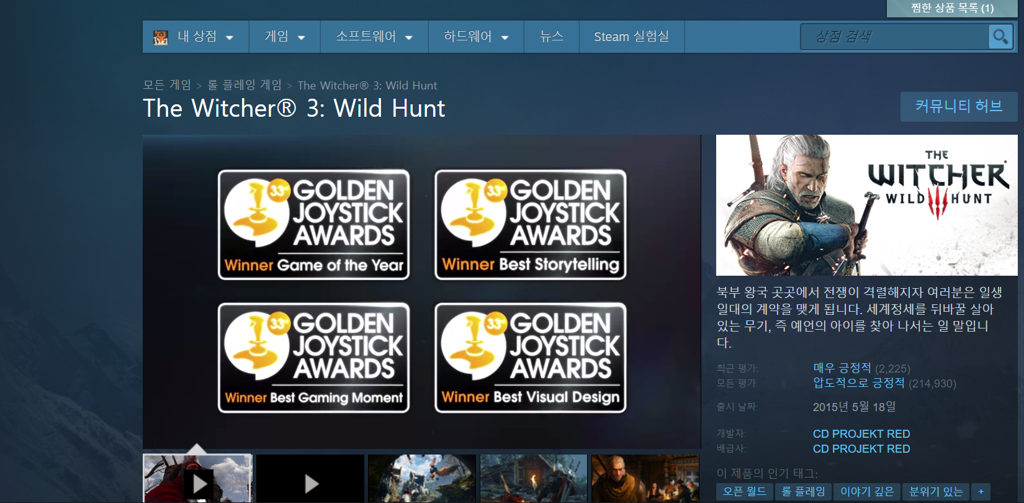Go to the Steam 실험실 tab
This screenshot has height=503, width=1024.
(631, 37)
